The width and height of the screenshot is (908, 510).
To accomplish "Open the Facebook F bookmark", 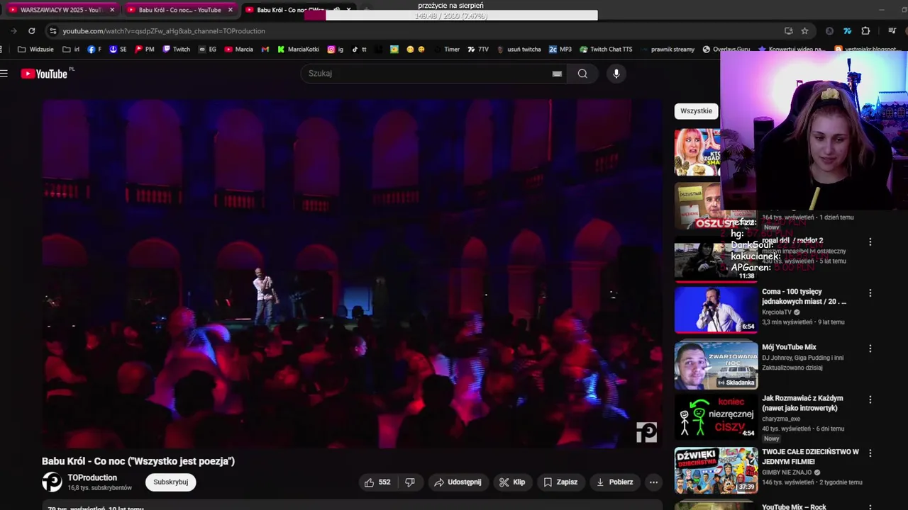I will [94, 50].
